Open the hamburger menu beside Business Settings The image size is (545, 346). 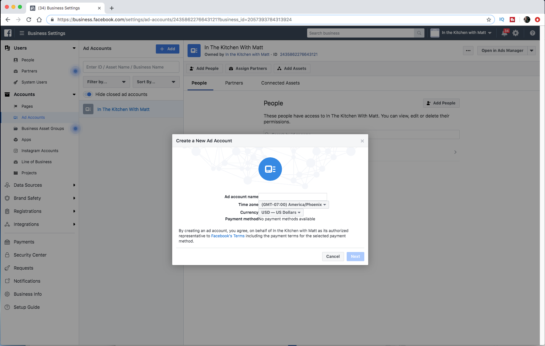[x=22, y=33]
